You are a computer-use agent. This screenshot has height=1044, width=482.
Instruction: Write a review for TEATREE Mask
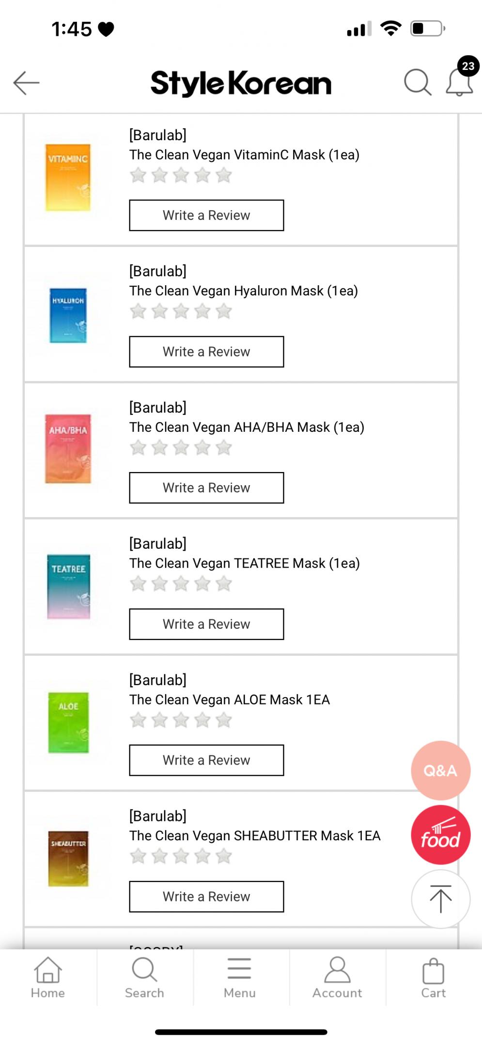206,624
